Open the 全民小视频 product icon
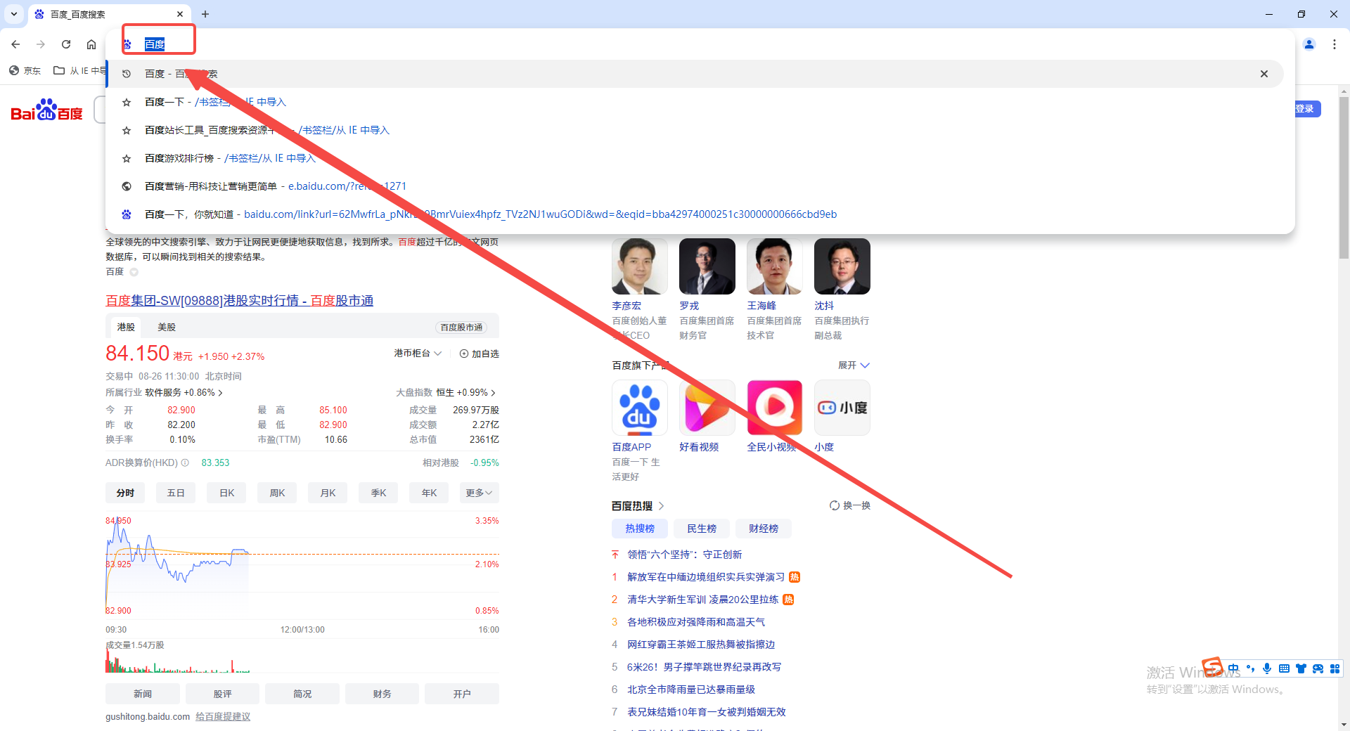Screen dimensions: 1350x731 pos(775,408)
